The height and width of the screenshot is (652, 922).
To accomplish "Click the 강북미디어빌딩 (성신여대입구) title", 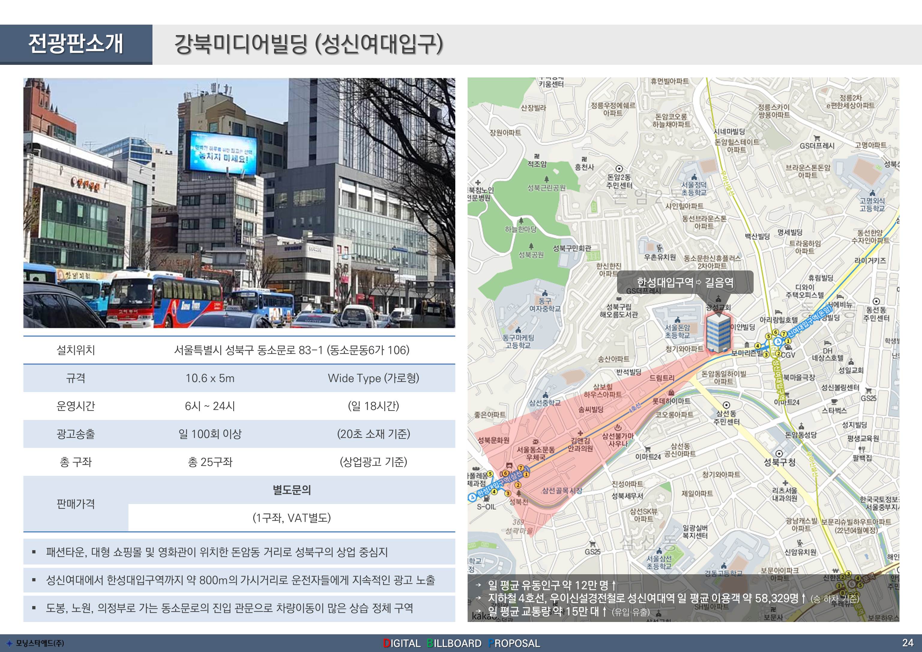I will (309, 44).
